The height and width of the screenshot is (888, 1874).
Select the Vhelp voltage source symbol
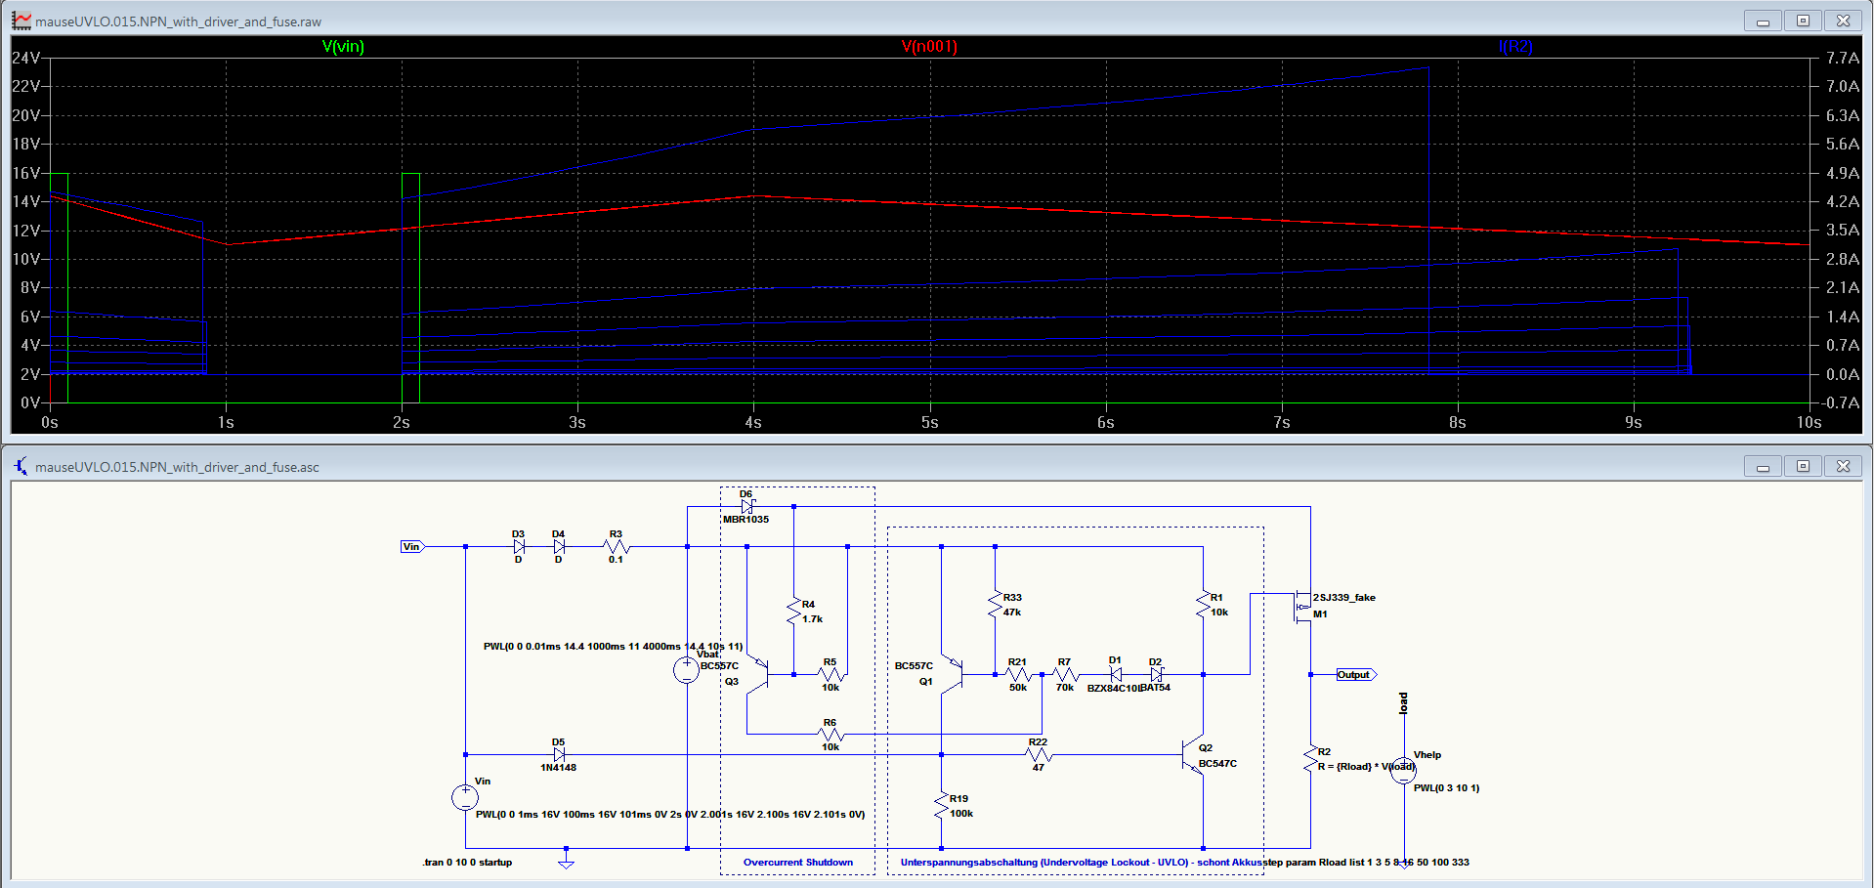[x=1403, y=771]
